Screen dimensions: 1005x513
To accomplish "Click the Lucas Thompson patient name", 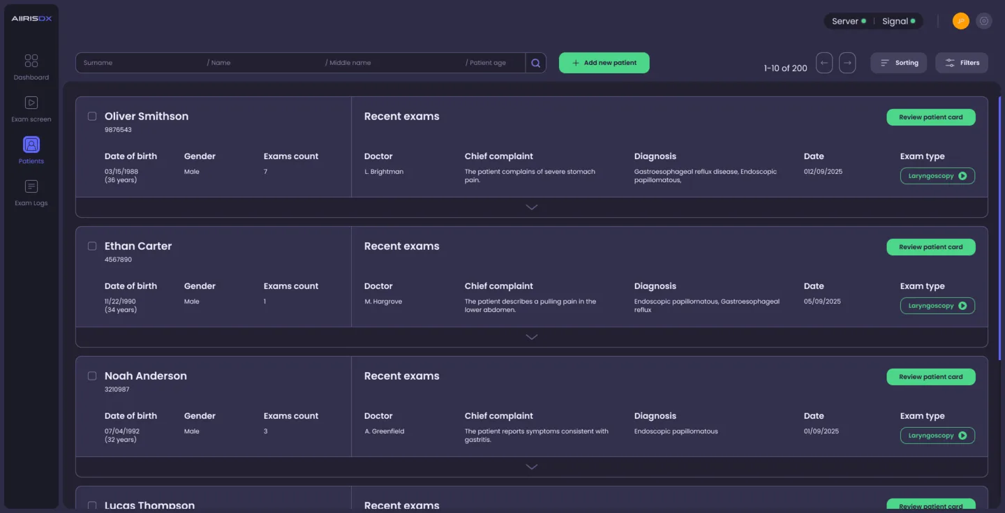I will (149, 505).
